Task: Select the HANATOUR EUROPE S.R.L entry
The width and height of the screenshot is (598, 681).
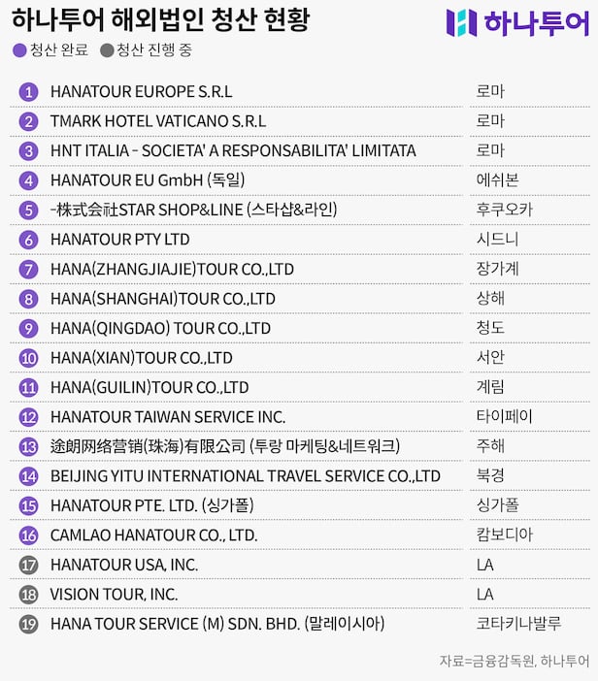Action: click(x=141, y=92)
